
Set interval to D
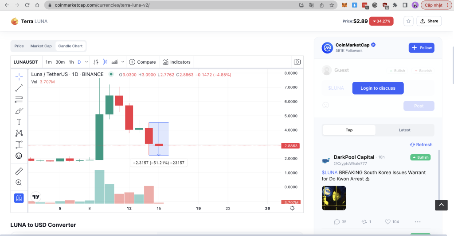[x=79, y=62]
